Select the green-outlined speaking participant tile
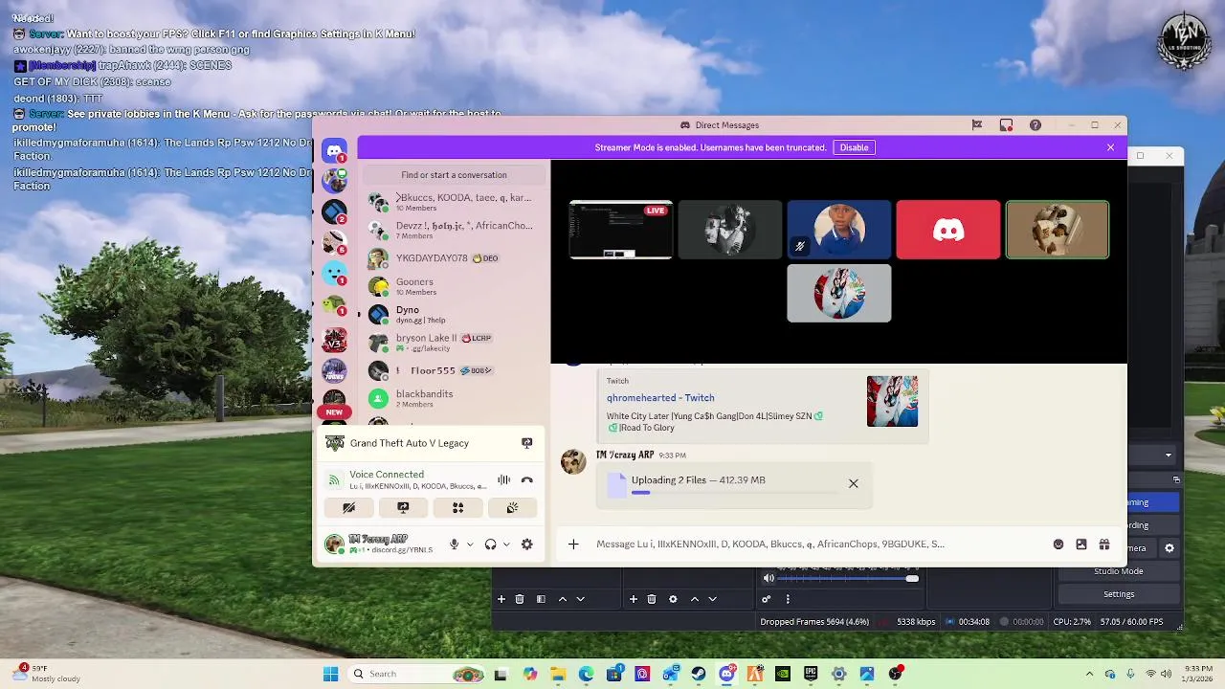Screen dimensions: 1225x689 (x=1058, y=230)
